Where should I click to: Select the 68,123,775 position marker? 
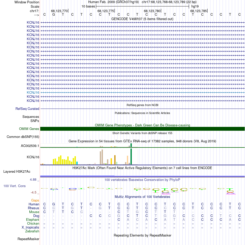(x=106, y=11)
